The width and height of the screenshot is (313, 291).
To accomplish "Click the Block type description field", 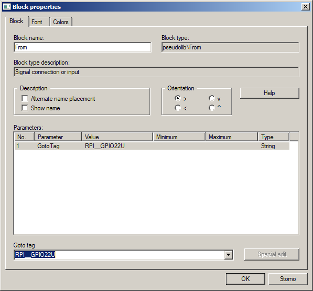I will tap(156, 72).
